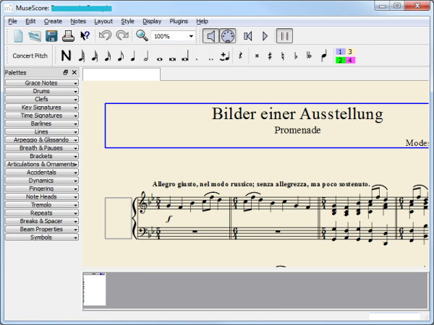Redo the last undone action
The width and height of the screenshot is (434, 325).
(122, 35)
